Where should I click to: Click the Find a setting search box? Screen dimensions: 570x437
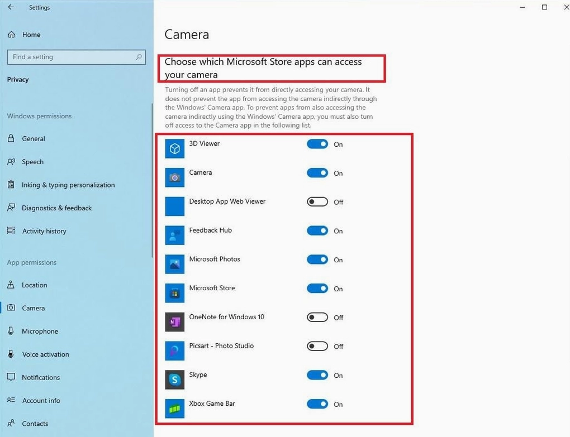click(x=77, y=56)
